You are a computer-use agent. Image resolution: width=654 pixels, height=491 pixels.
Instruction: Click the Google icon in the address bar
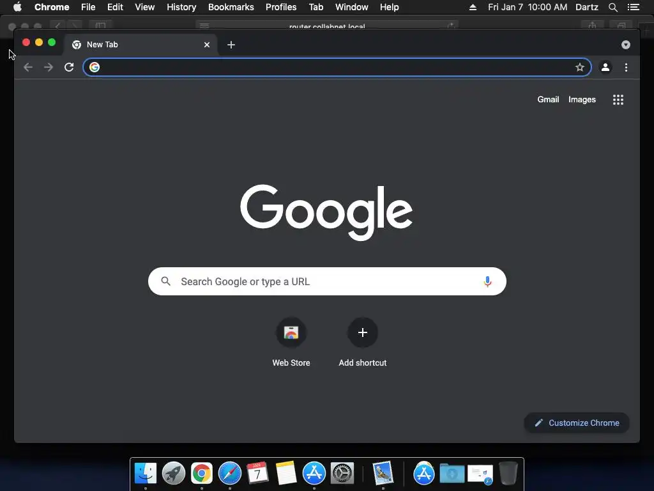[95, 67]
